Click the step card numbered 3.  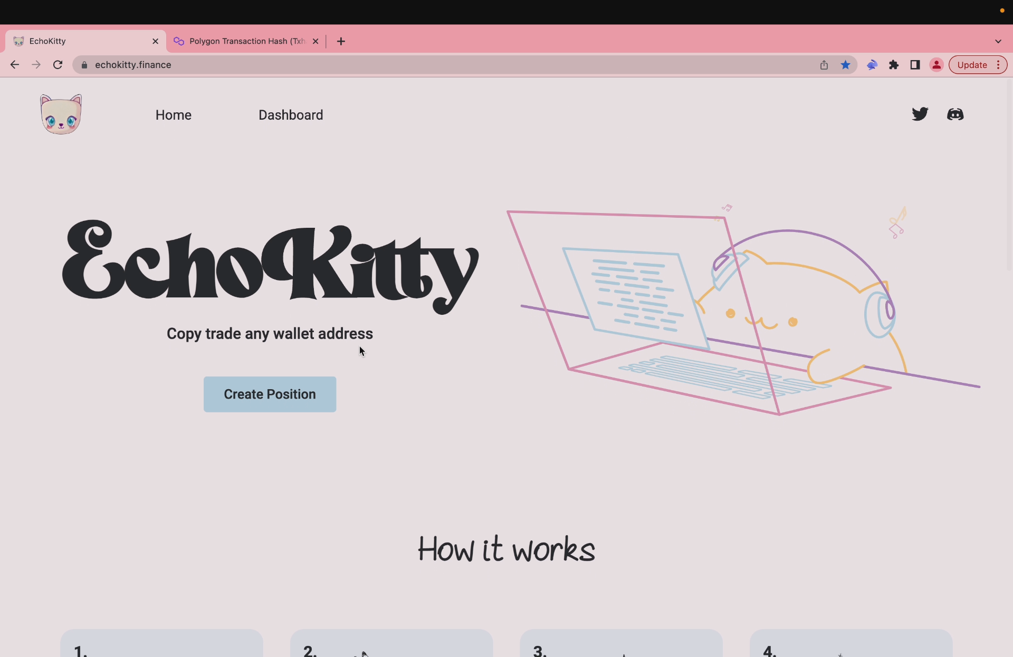point(621,643)
